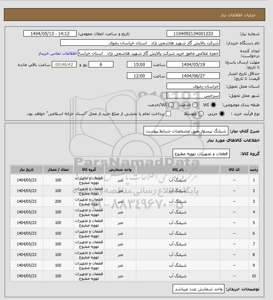Viewport: 273px width, 300px height.
Task: Click row number 8 cell
Action: click(254, 255)
